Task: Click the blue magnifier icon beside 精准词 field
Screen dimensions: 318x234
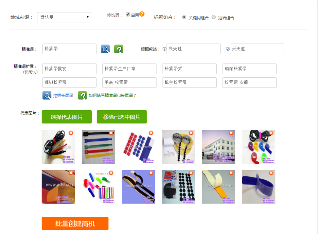Action: (105, 49)
